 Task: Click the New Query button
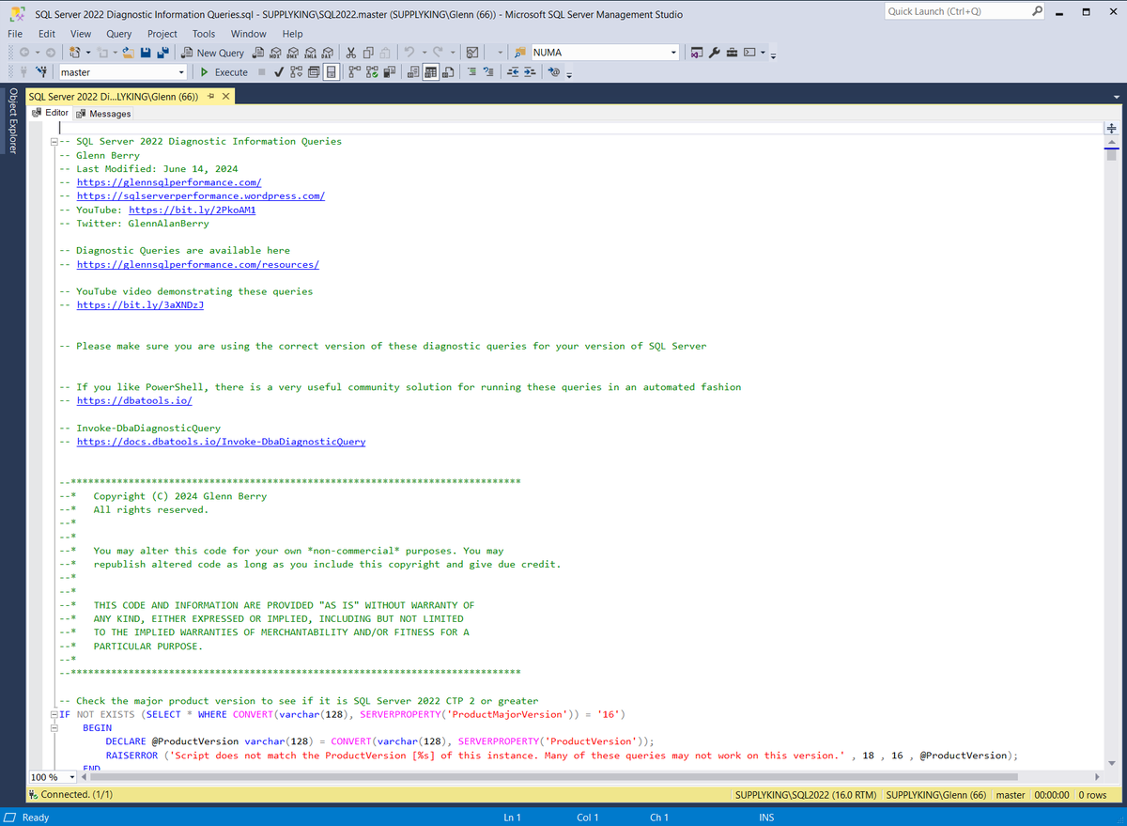tap(212, 53)
